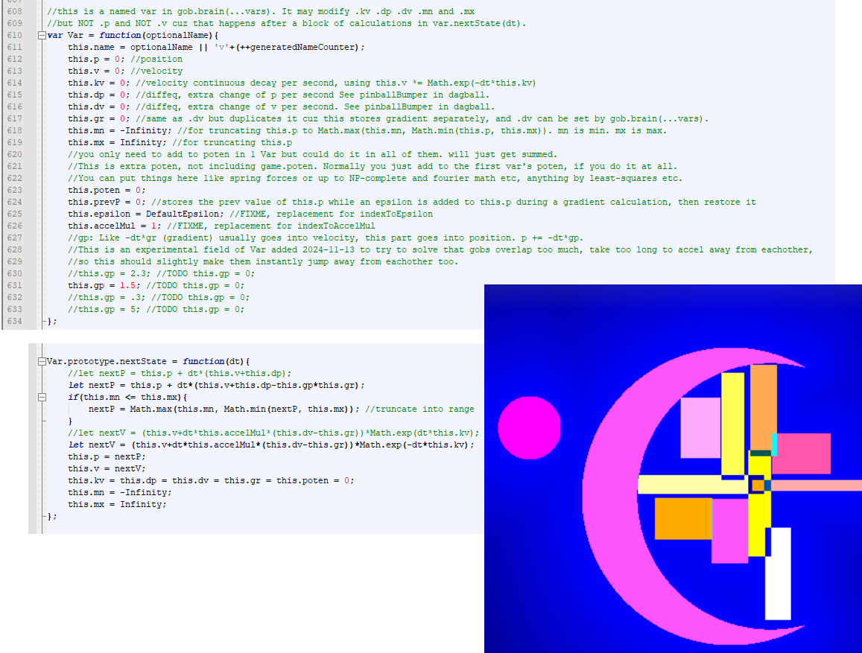Click the orange rectangle in lower crescent area

682,518
